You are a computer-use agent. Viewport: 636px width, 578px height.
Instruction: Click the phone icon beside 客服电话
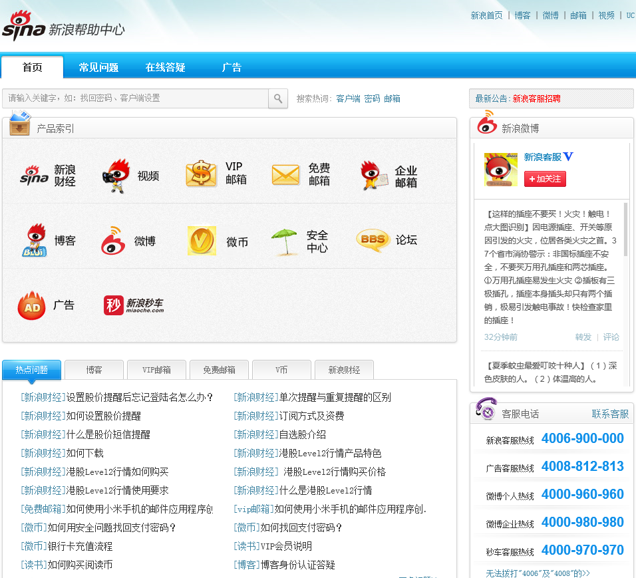[486, 408]
